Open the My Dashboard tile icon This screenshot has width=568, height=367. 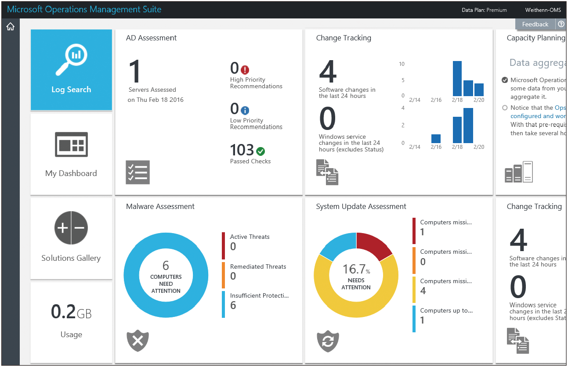(x=71, y=144)
